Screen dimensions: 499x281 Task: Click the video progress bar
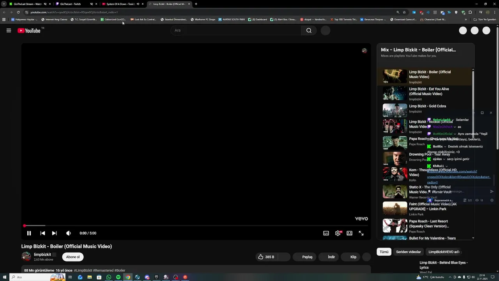pos(196,226)
